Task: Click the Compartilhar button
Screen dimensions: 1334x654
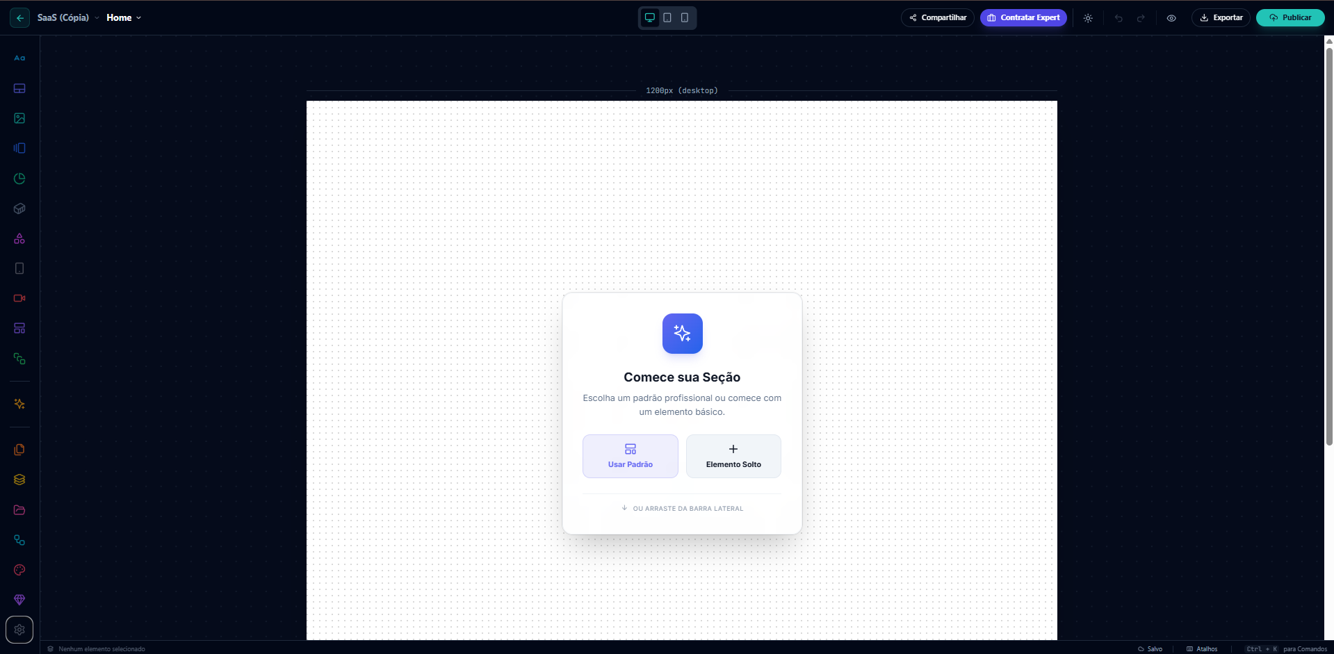Action: [938, 18]
